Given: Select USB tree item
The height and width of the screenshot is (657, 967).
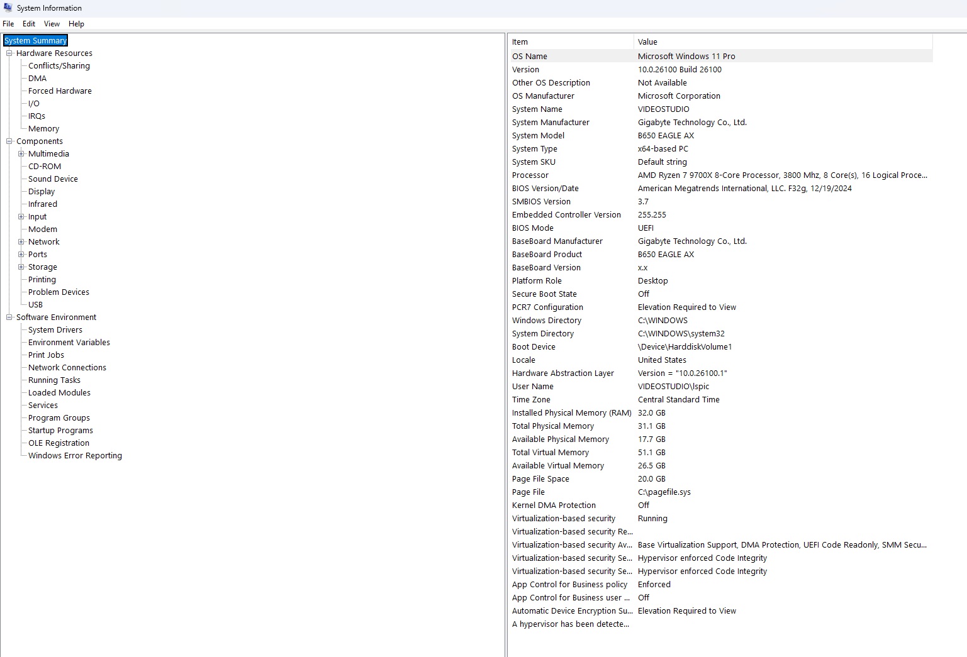Looking at the screenshot, I should point(35,305).
